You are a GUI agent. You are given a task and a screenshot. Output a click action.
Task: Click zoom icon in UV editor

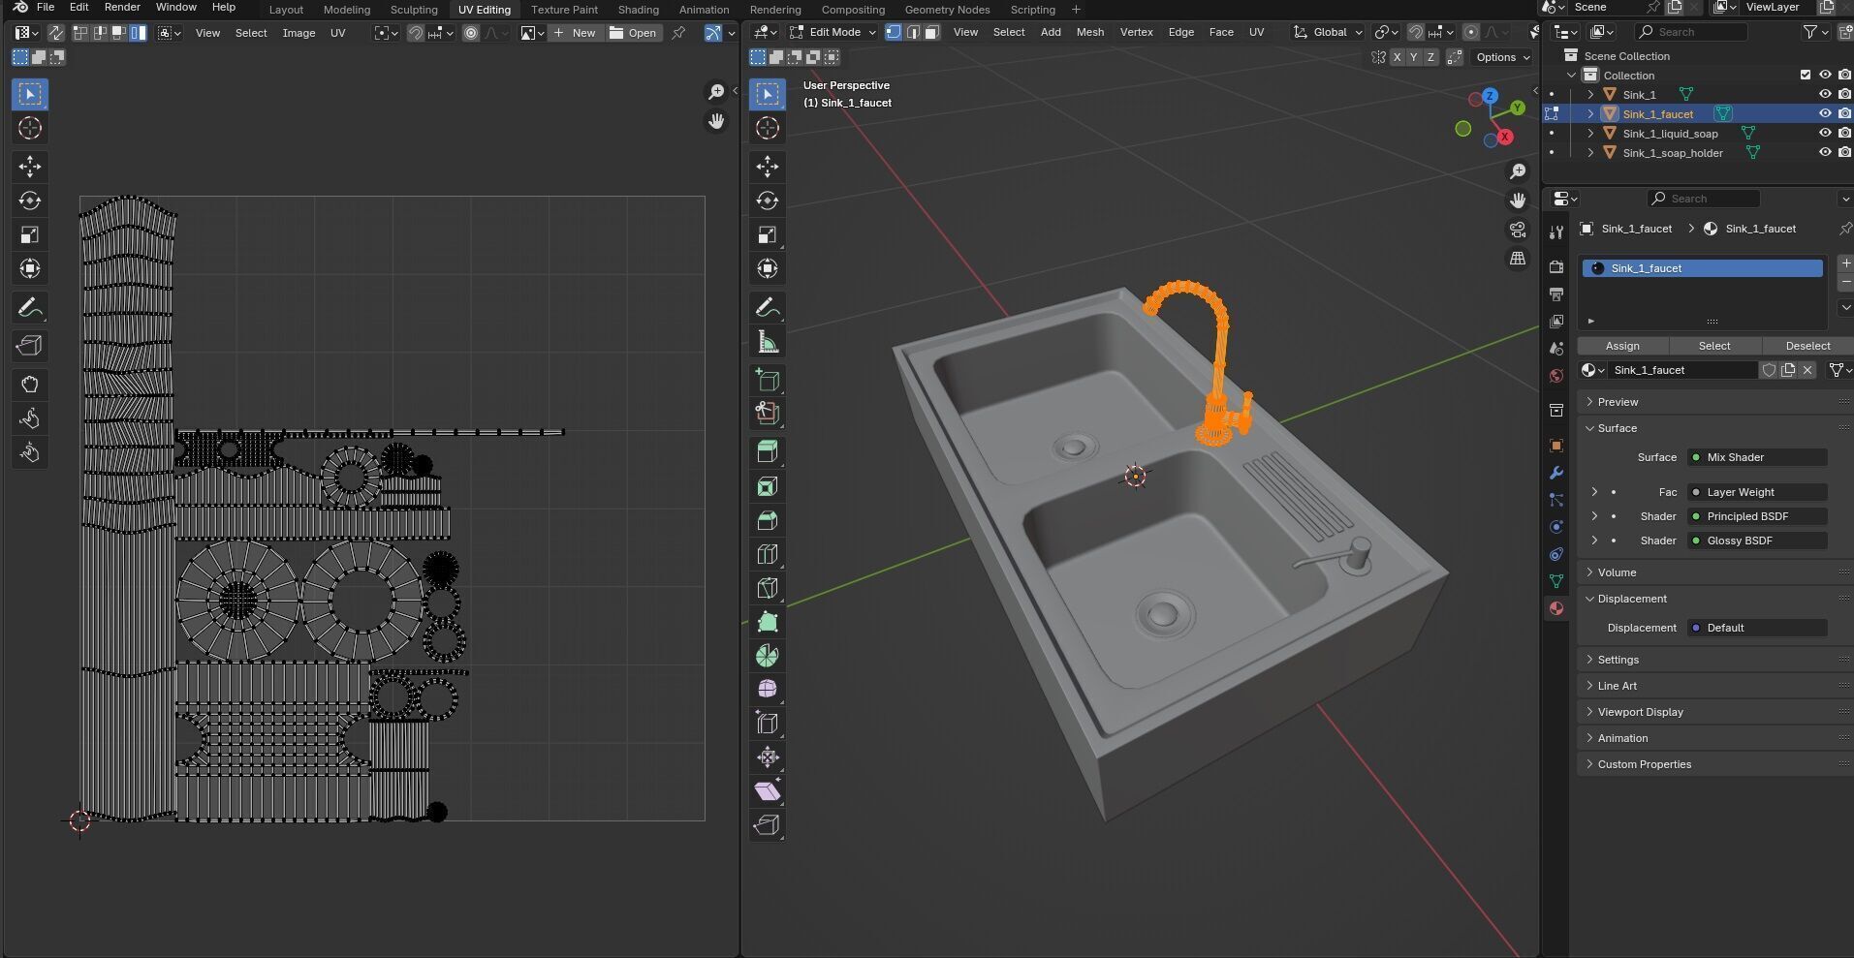click(x=716, y=92)
